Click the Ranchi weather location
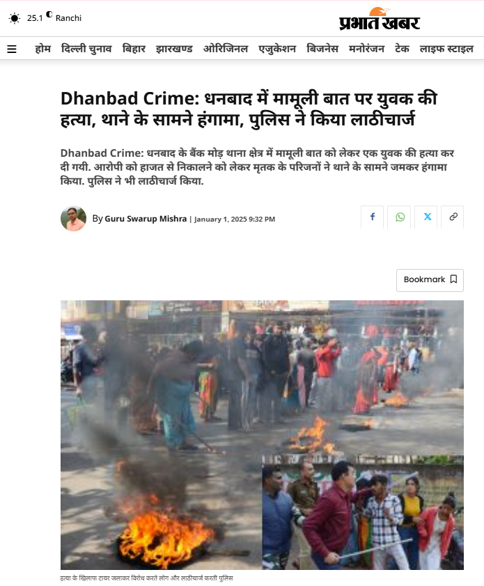The width and height of the screenshot is (484, 586). (x=68, y=18)
